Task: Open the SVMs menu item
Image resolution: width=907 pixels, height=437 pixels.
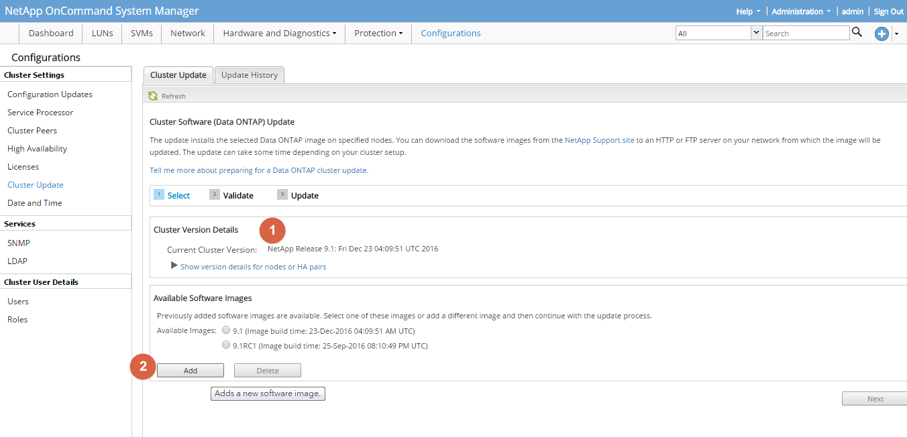Action: pos(142,33)
